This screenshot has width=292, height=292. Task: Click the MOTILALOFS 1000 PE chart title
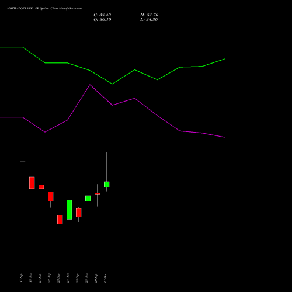(44, 9)
